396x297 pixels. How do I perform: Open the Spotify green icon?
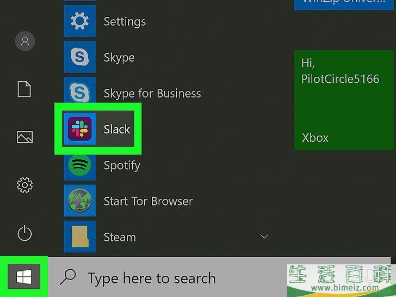tap(79, 166)
